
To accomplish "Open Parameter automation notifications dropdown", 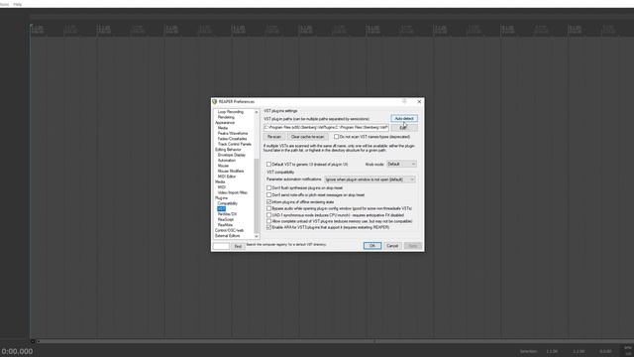I will [370, 179].
